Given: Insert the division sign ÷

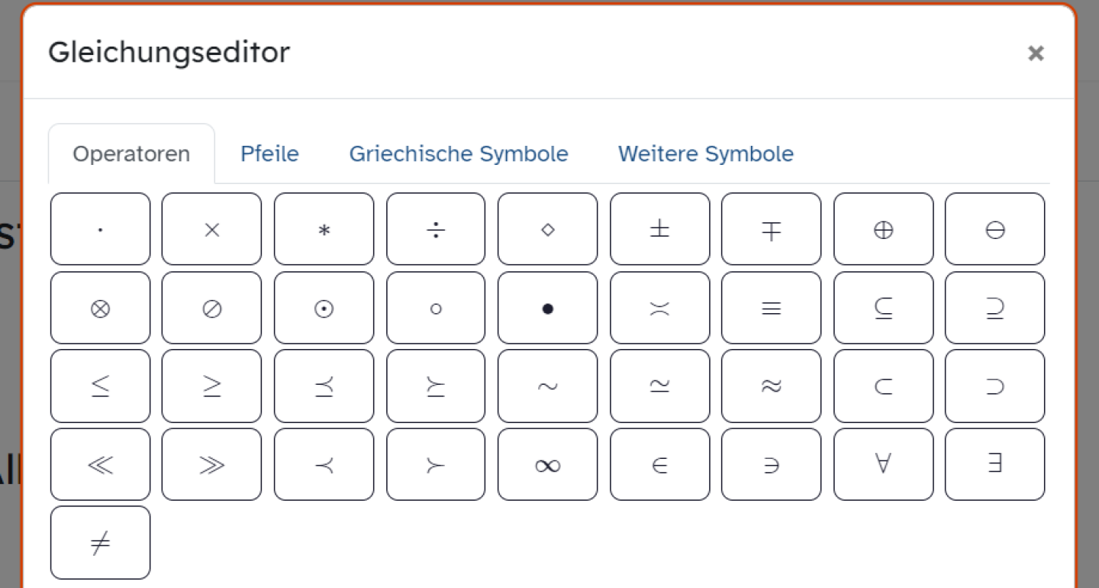Looking at the screenshot, I should 435,228.
